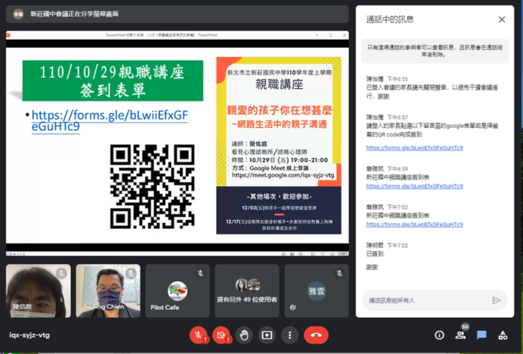Screen dimensions: 523x354
Task: Click muted mic icon on 陳信政 tile
Action: point(61,273)
